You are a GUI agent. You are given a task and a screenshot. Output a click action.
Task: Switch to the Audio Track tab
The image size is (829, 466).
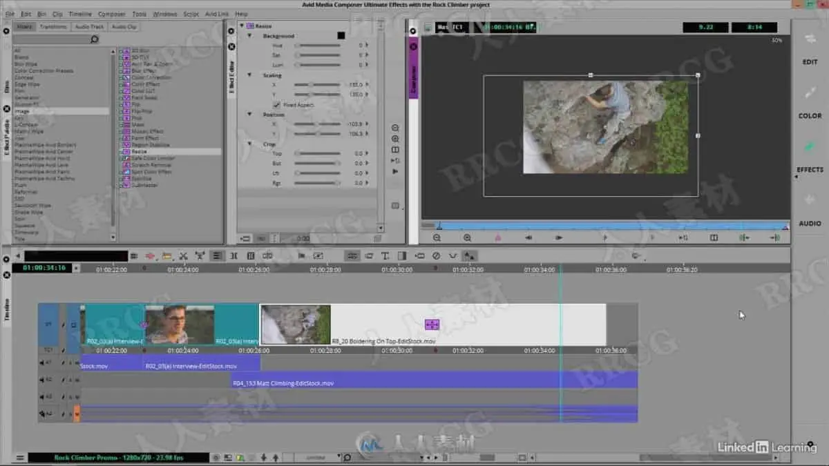pos(89,27)
